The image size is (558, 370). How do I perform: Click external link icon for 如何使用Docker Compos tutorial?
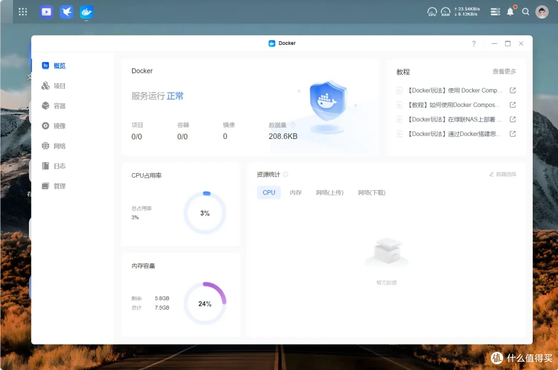(x=513, y=105)
